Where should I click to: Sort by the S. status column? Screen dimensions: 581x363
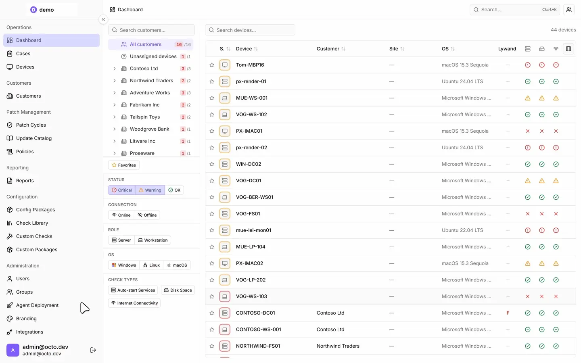point(225,49)
